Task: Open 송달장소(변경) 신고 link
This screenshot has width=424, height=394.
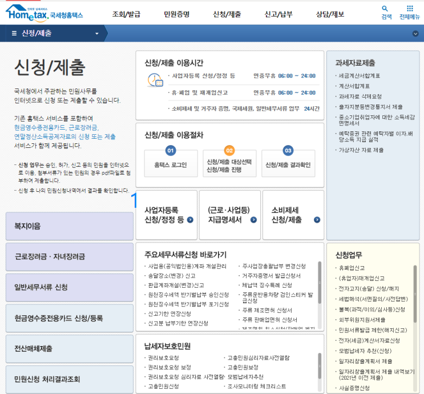Action: coord(171,276)
